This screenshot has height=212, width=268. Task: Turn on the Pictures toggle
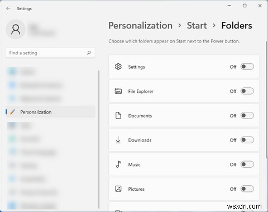click(x=247, y=189)
